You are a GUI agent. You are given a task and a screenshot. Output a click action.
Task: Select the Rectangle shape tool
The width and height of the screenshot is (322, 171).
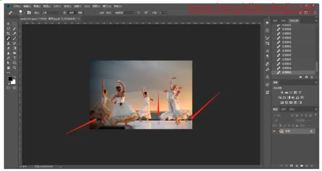pyautogui.click(x=14, y=63)
